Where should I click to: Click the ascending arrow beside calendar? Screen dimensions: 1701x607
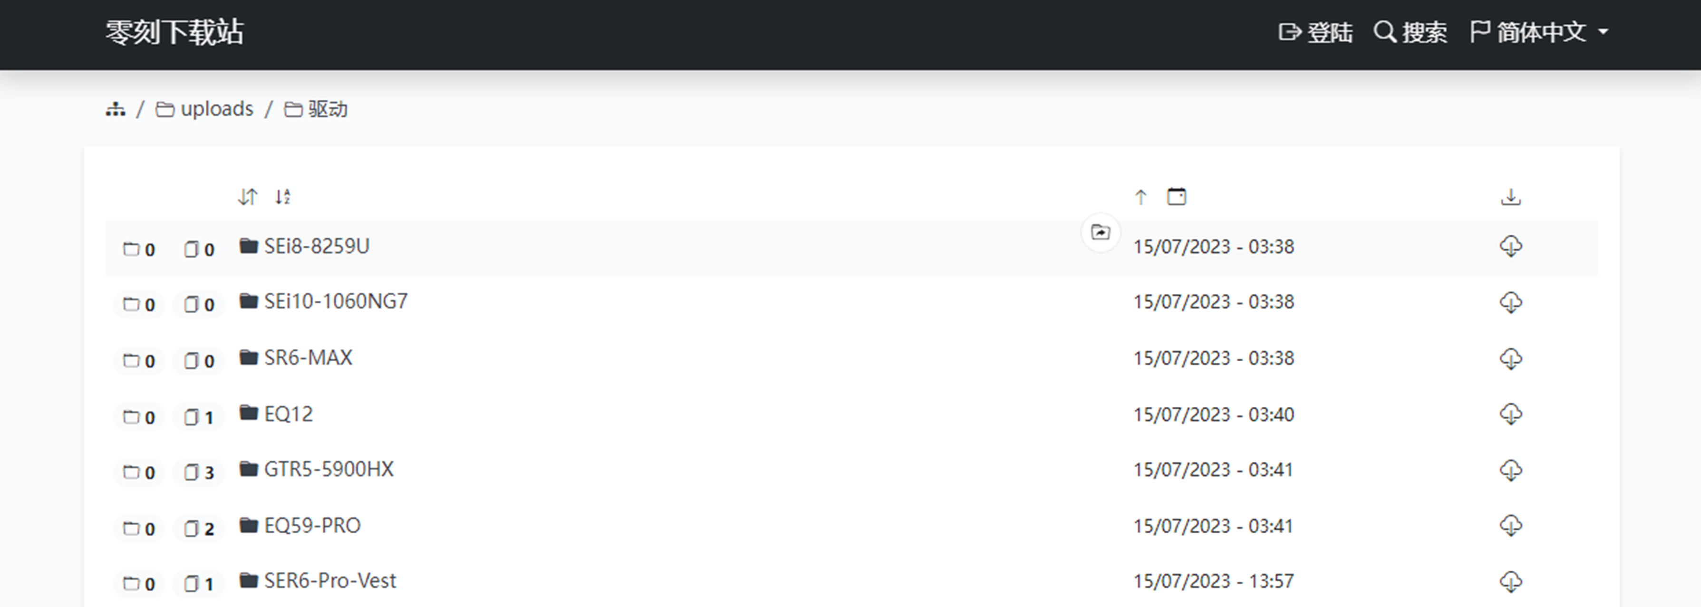click(1140, 197)
